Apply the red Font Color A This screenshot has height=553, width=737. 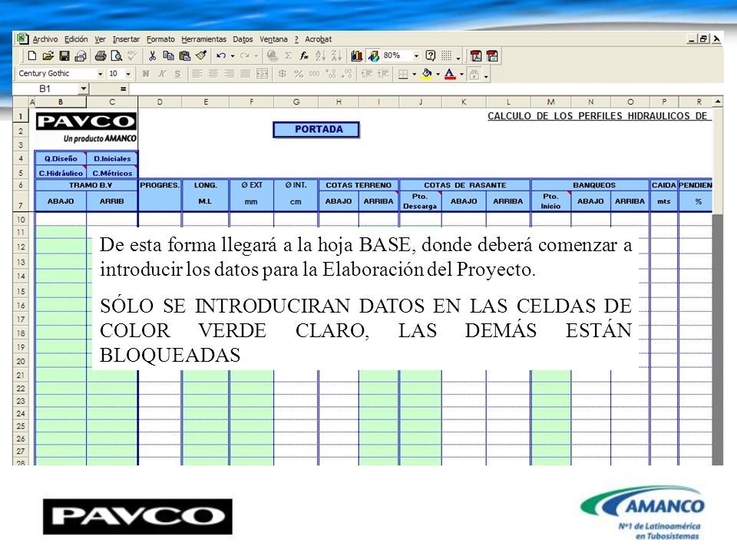[450, 74]
